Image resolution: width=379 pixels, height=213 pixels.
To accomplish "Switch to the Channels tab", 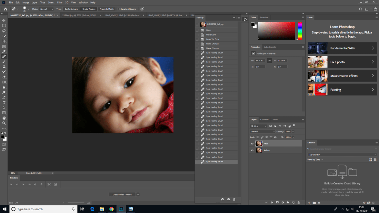I will (264, 120).
